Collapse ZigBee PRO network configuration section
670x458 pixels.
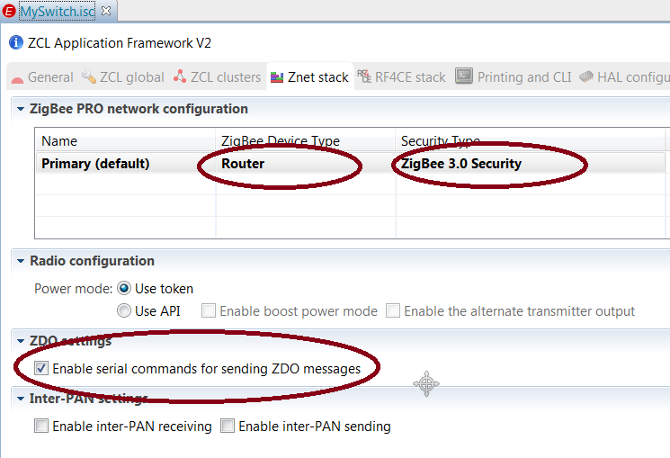pos(21,109)
